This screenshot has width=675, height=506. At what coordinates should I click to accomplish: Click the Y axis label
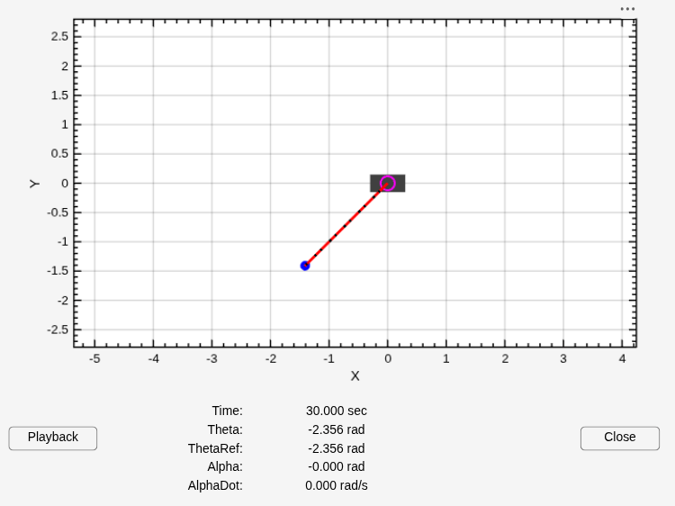[34, 184]
